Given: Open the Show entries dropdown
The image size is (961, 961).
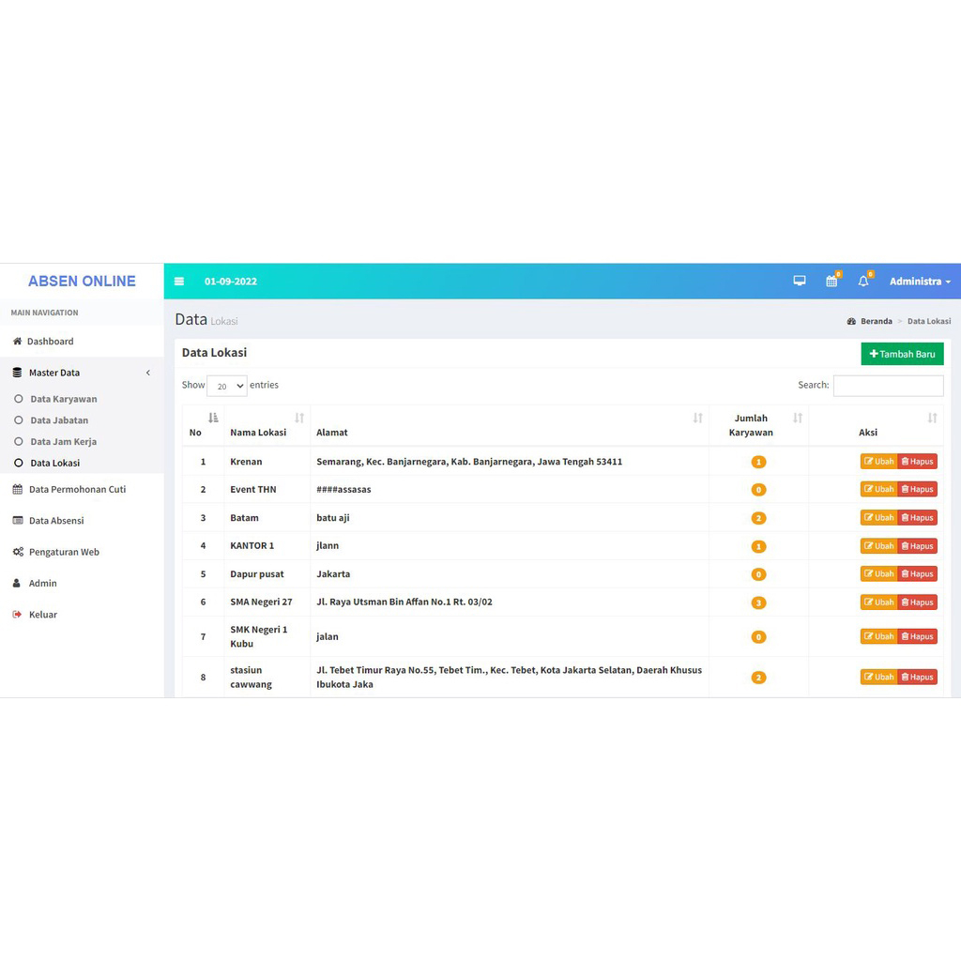Looking at the screenshot, I should (227, 386).
